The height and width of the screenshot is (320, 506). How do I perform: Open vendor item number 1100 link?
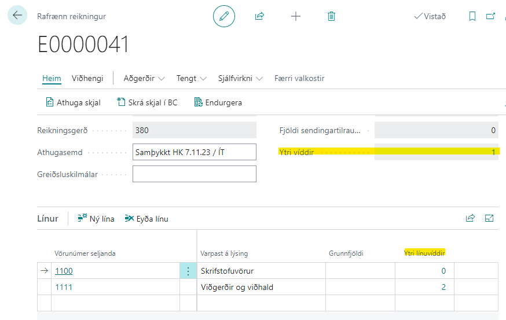64,271
